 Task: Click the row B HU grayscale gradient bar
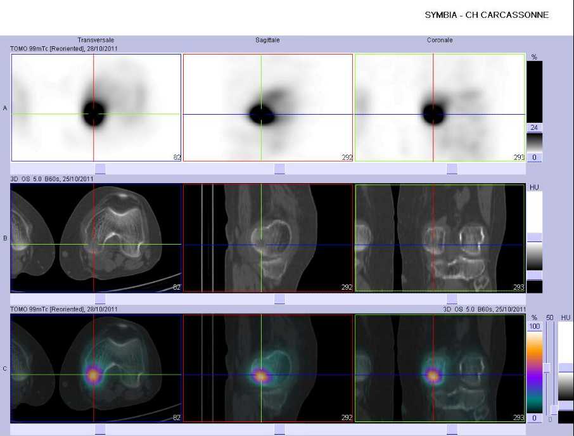(535, 256)
